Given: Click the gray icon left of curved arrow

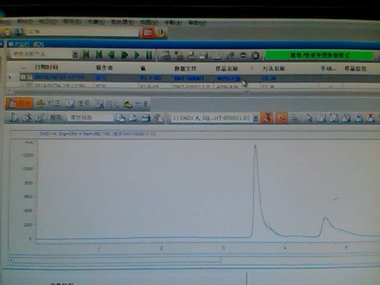Looking at the screenshot, I should [x=216, y=55].
